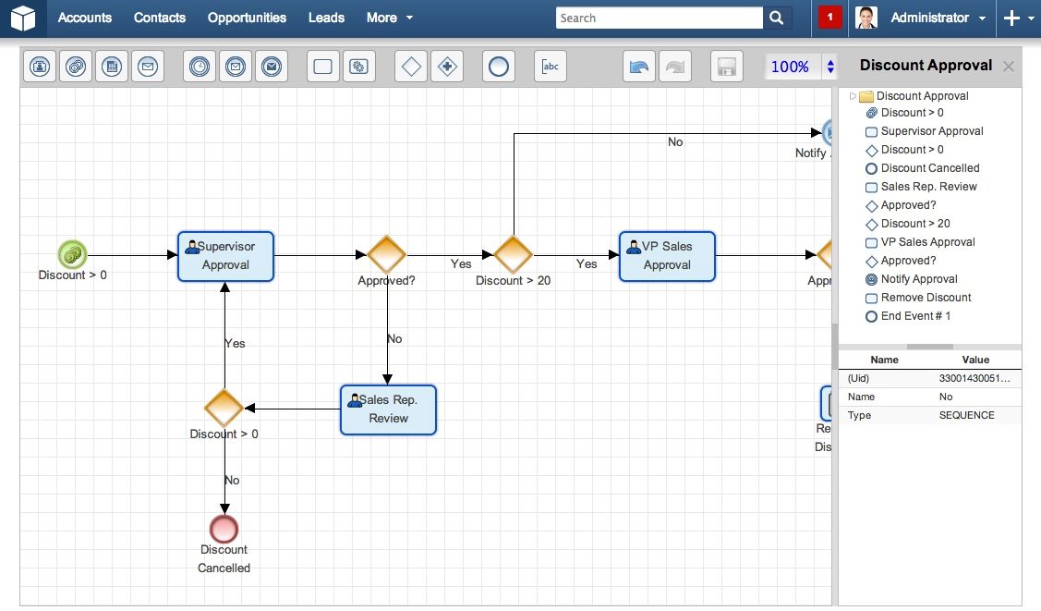The height and width of the screenshot is (611, 1041).
Task: Select the user task rectangle tool
Action: (x=322, y=67)
